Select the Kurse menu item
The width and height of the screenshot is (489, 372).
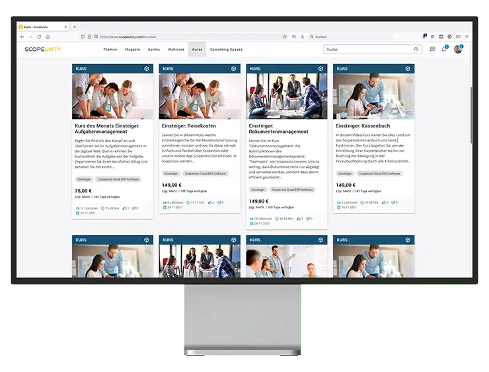tap(197, 50)
